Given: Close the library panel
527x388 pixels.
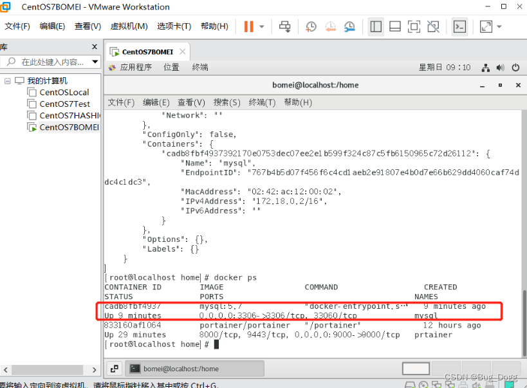Looking at the screenshot, I should [95, 47].
